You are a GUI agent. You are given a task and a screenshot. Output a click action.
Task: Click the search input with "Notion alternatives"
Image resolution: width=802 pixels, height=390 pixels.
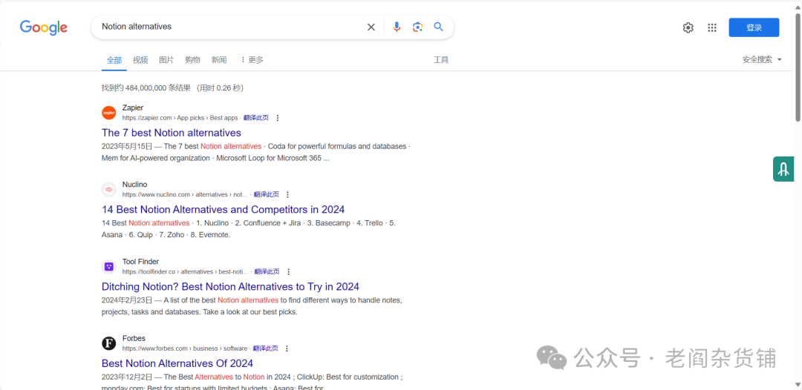[x=230, y=27]
